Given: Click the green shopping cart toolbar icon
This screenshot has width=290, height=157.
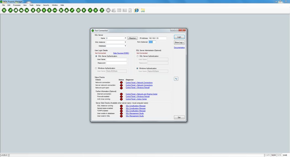Looking at the screenshot, I should 27,10.
